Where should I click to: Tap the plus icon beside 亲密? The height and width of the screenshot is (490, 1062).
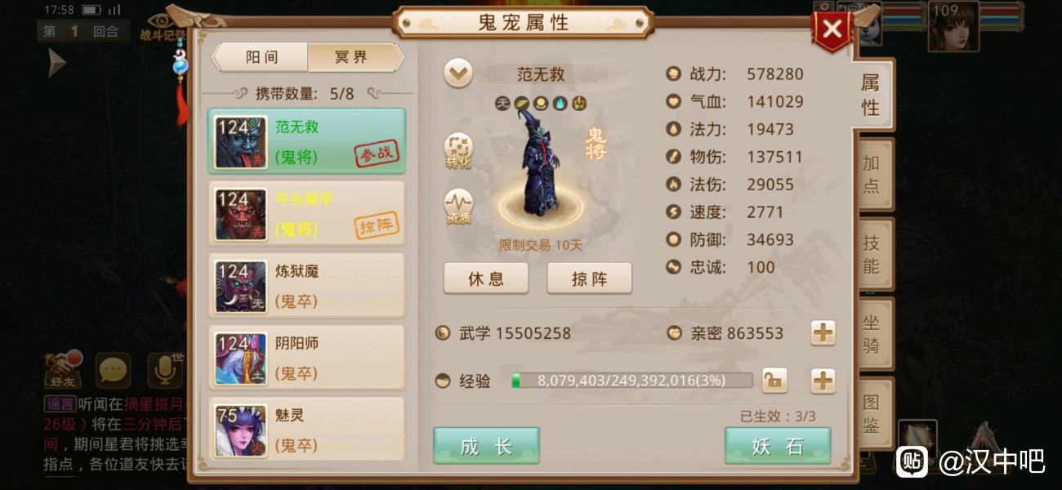point(823,332)
